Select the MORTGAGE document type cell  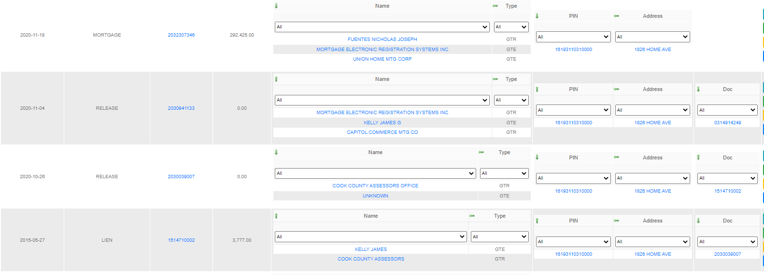pyautogui.click(x=107, y=35)
